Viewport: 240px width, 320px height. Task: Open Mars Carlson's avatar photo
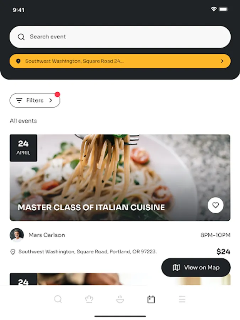[x=17, y=235]
